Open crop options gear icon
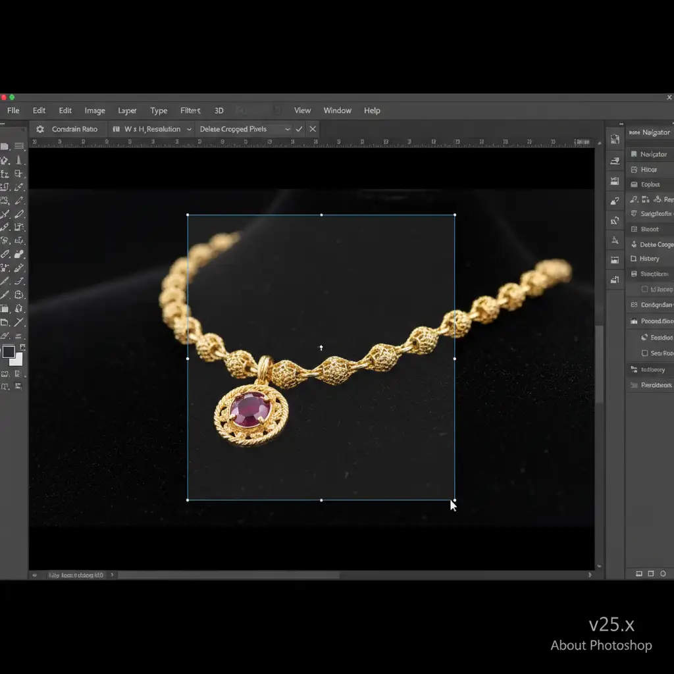The width and height of the screenshot is (674, 674). click(40, 129)
